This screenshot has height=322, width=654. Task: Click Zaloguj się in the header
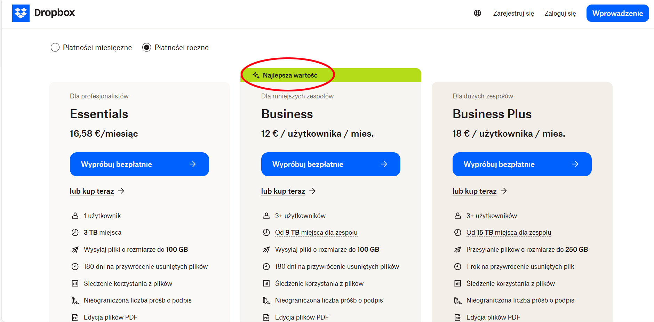pos(560,13)
